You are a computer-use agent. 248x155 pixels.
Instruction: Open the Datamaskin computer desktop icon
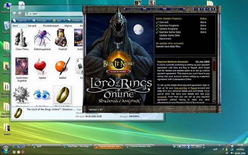[6, 8]
